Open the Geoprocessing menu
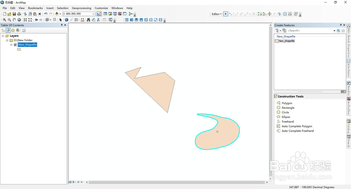 [x=81, y=8]
